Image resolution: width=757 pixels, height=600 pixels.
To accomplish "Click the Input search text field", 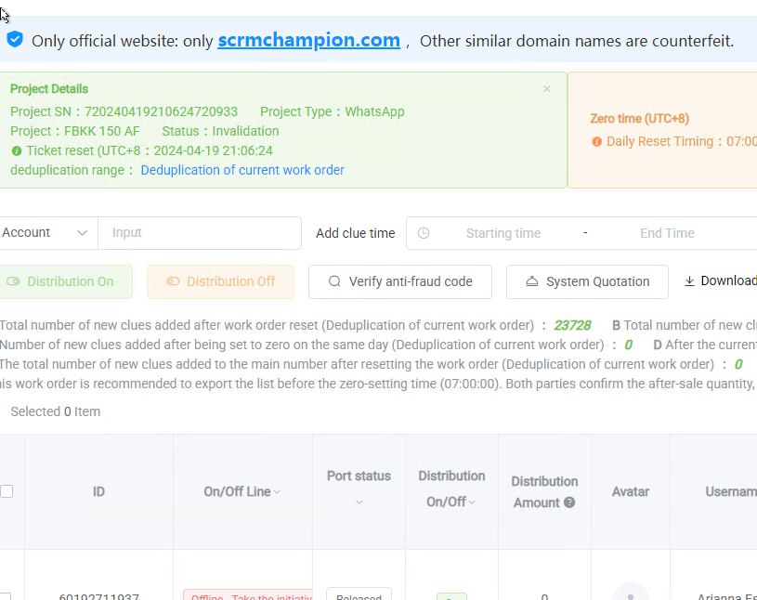I will 200,233.
